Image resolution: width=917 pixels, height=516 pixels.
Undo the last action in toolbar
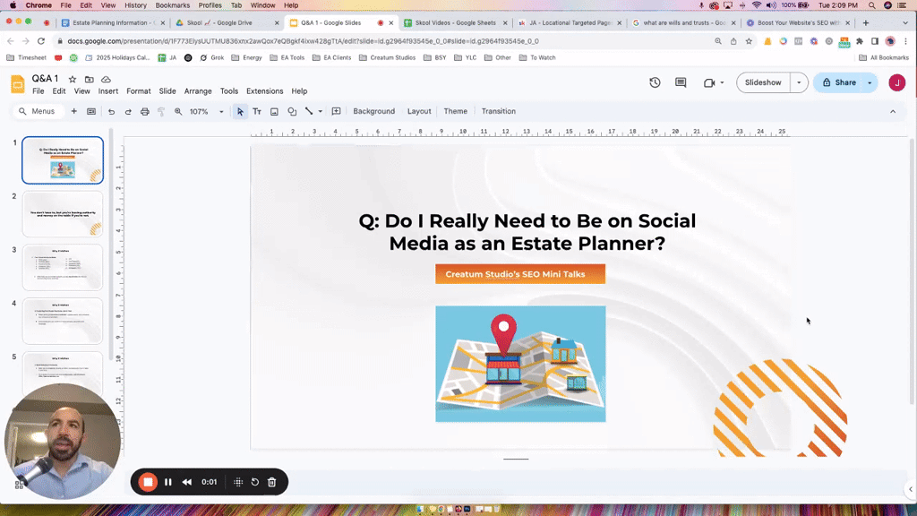pyautogui.click(x=111, y=111)
